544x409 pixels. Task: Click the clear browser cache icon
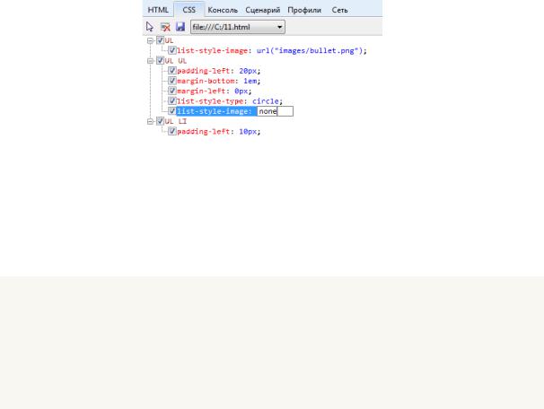click(165, 27)
